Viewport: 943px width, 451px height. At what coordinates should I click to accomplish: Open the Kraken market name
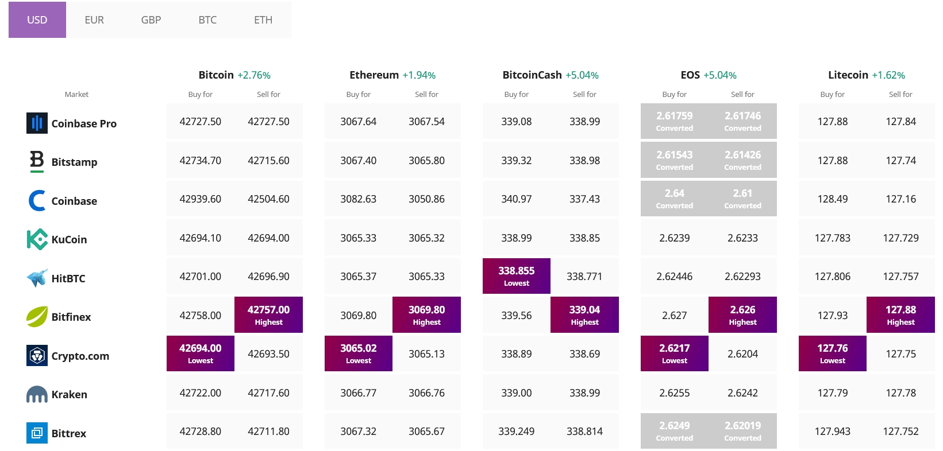coord(70,394)
